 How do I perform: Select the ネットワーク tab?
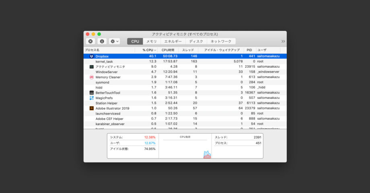tap(221, 41)
